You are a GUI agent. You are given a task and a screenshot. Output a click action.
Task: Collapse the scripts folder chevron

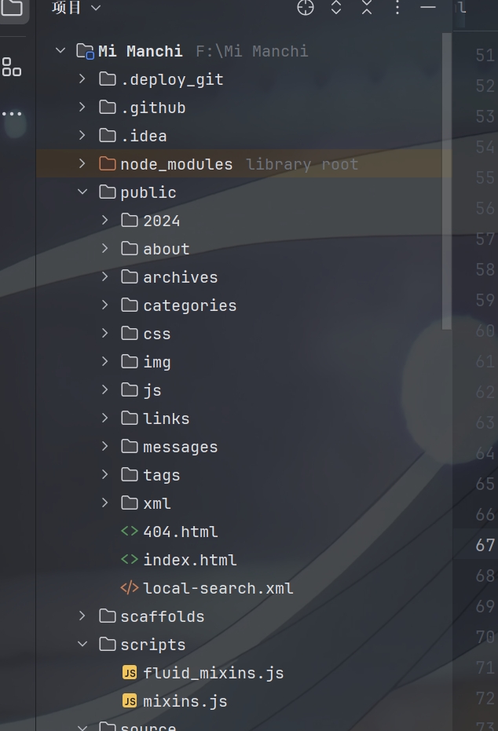pos(82,645)
